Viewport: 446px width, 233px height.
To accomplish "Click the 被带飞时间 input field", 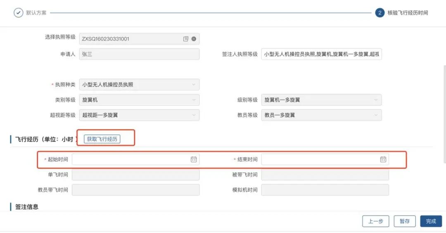I will (325, 174).
